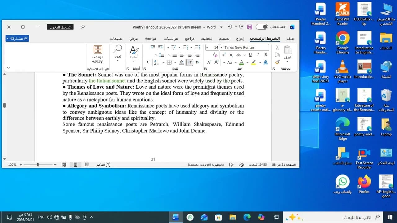Screen dimensions: 397x223
Task: Click the Subscript icon
Action: pos(231,55)
